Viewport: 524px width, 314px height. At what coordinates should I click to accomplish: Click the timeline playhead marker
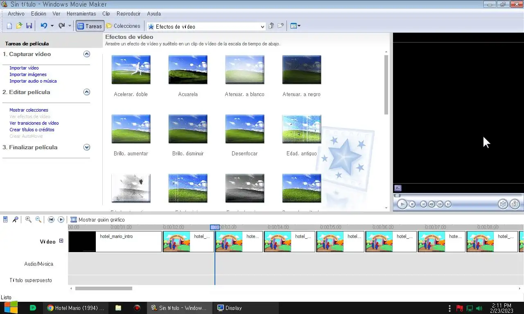[215, 227]
